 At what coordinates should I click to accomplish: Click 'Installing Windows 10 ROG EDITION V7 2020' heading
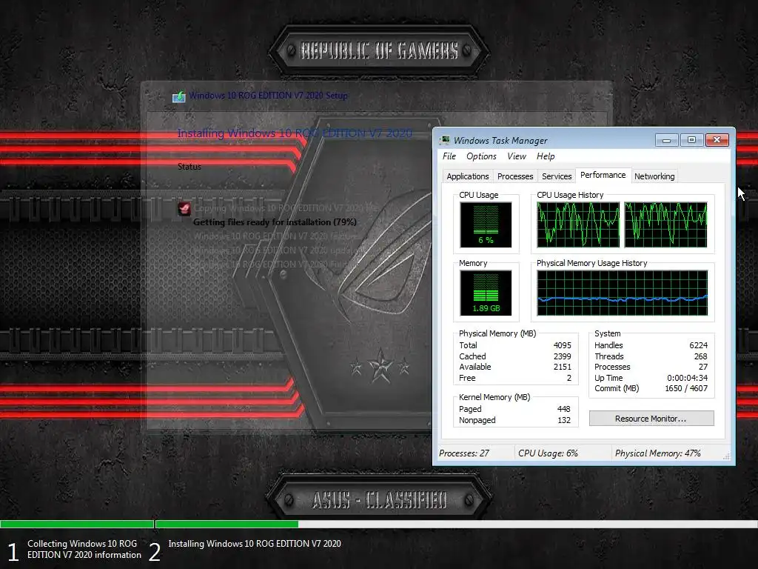point(295,133)
